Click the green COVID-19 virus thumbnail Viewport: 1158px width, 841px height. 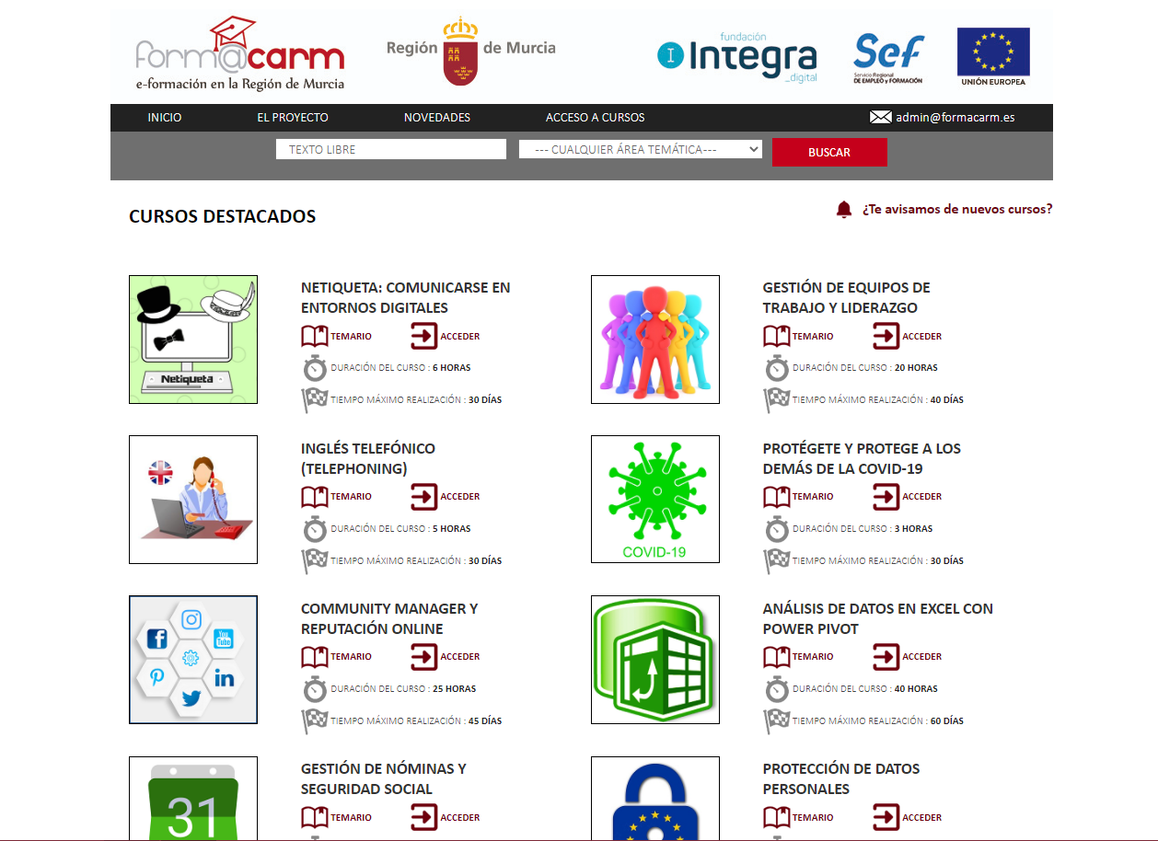(655, 500)
